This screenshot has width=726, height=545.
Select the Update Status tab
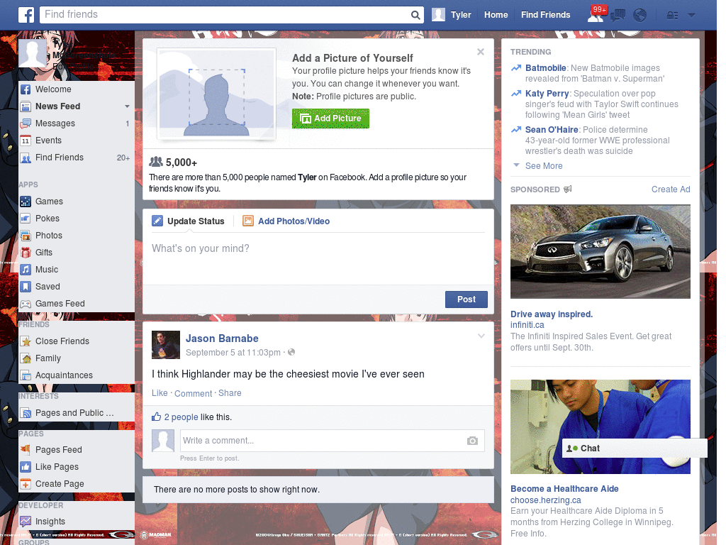(x=189, y=221)
